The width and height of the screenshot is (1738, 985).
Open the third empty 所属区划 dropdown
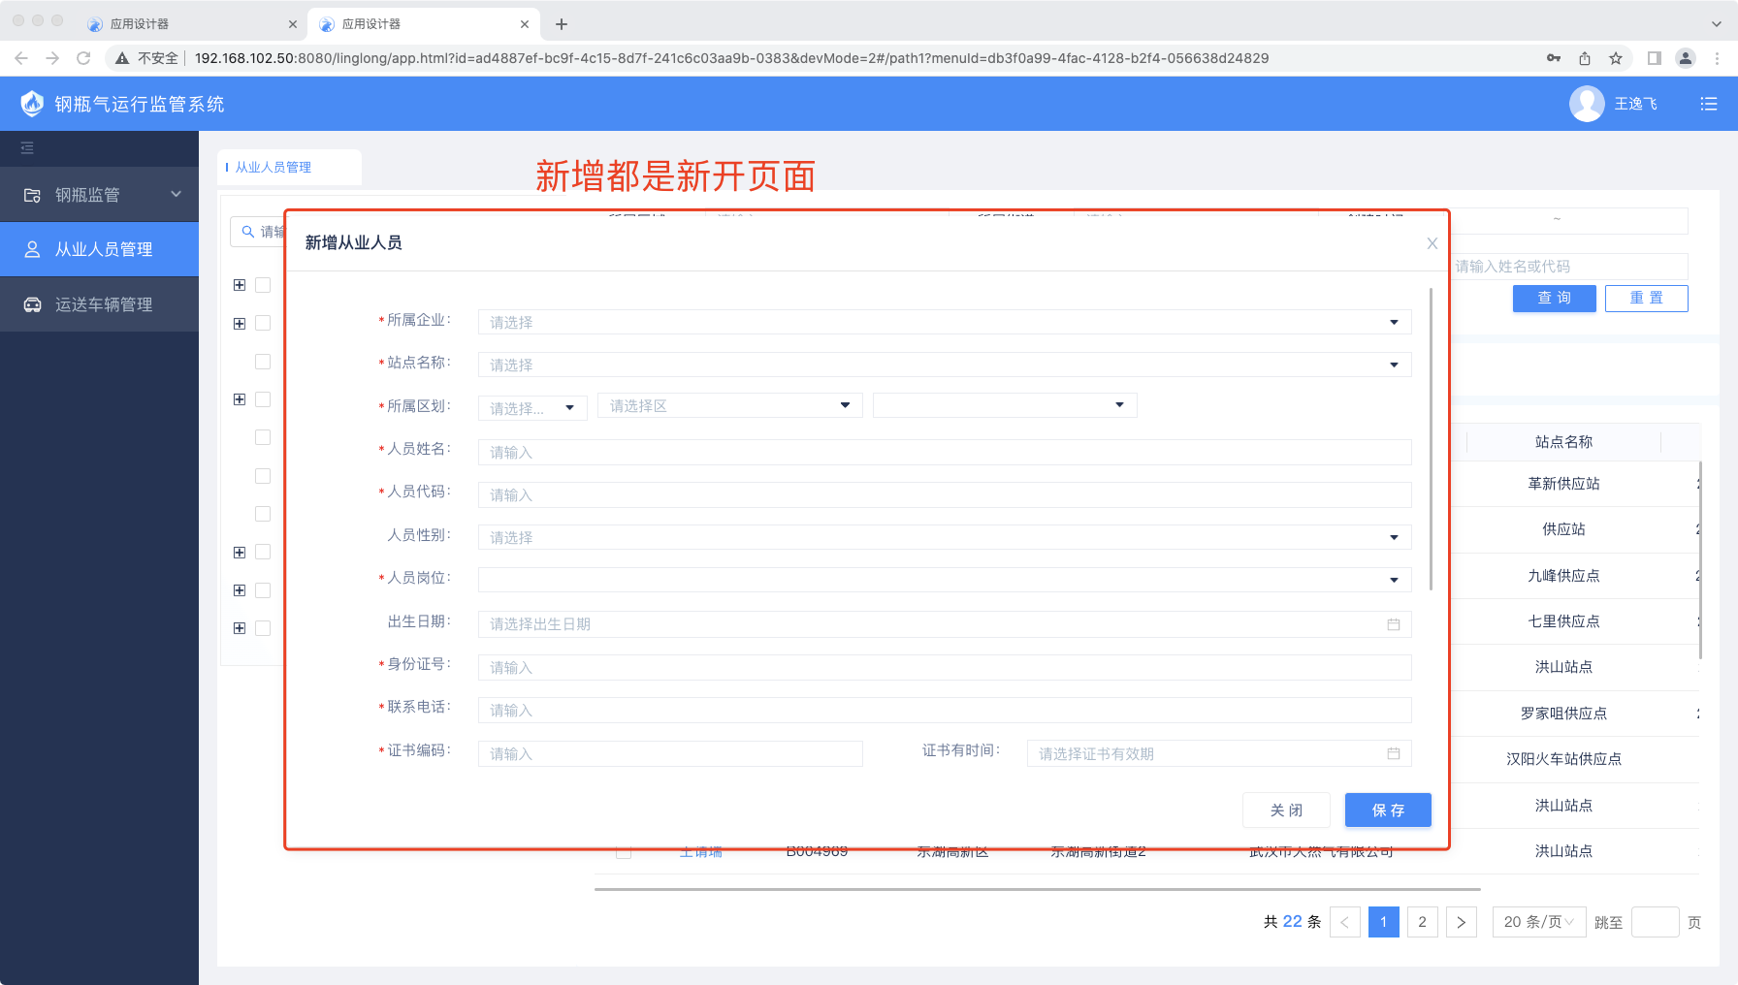pos(1005,405)
